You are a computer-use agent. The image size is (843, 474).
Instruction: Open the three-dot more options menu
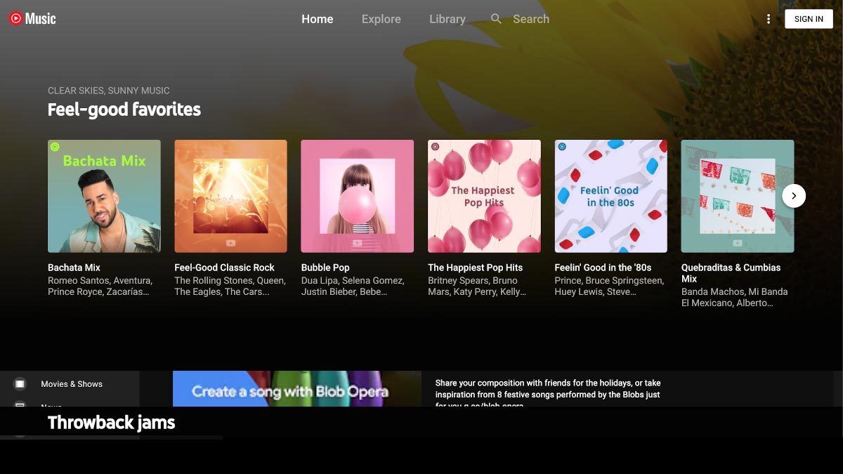tap(769, 19)
